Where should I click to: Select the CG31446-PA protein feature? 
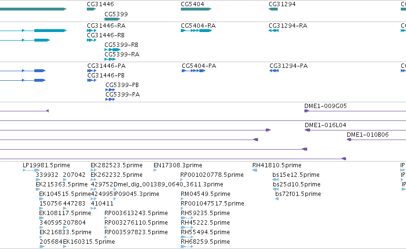92,71
